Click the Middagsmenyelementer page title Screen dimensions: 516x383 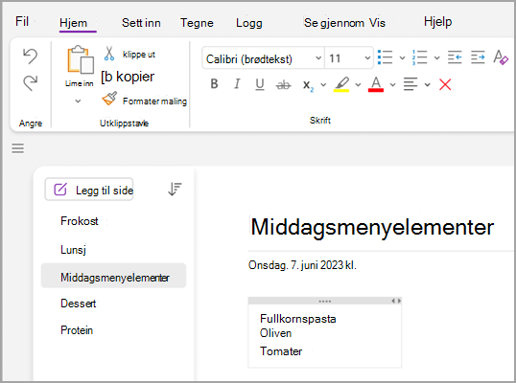point(372,227)
